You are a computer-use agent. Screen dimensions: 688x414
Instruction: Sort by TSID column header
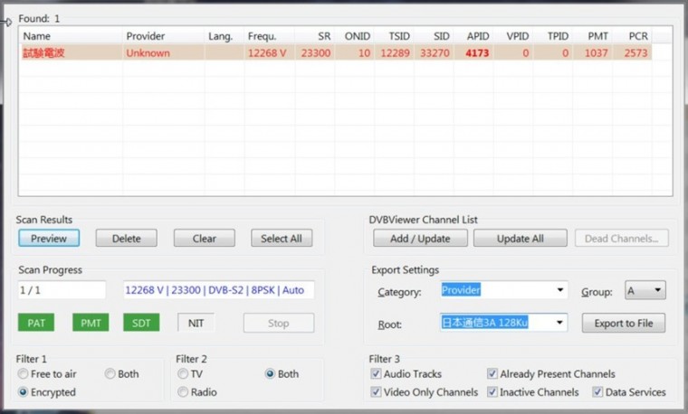tap(394, 36)
